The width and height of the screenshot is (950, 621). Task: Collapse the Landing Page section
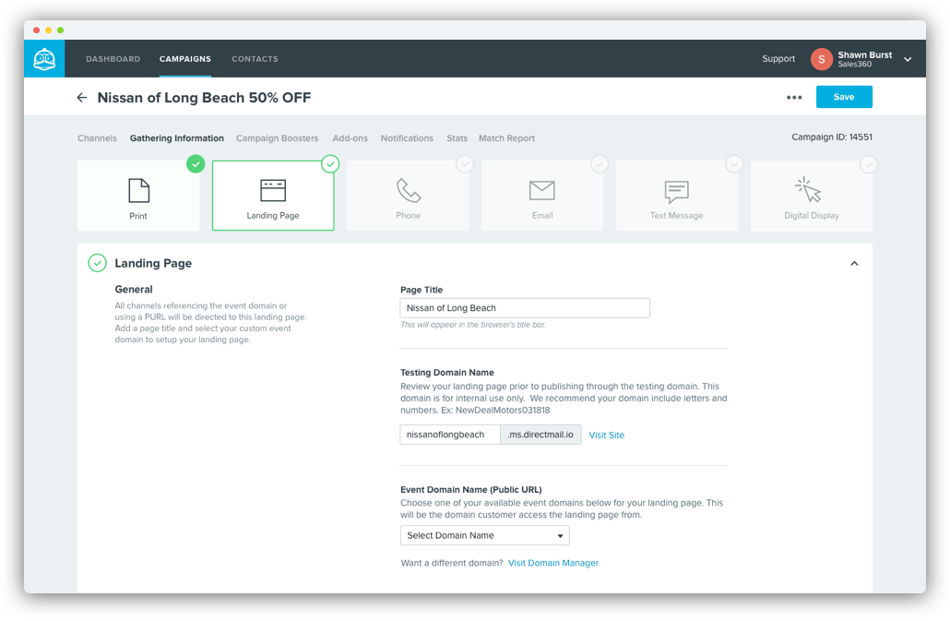pos(854,264)
